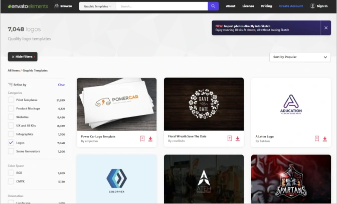This screenshot has height=204, width=337.
Task: Check the Product Mockups category
Action: point(11,108)
